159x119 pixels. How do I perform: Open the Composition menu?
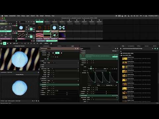[x=13, y=16]
